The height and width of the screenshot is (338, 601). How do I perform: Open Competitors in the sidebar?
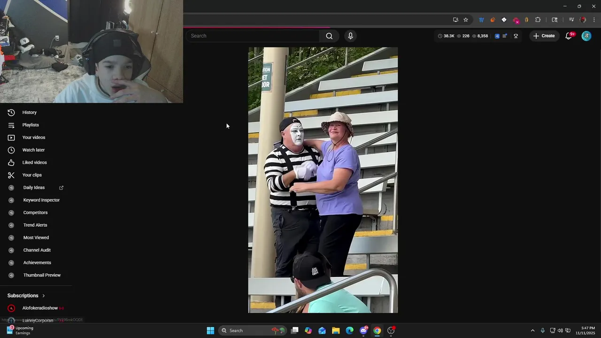point(35,213)
